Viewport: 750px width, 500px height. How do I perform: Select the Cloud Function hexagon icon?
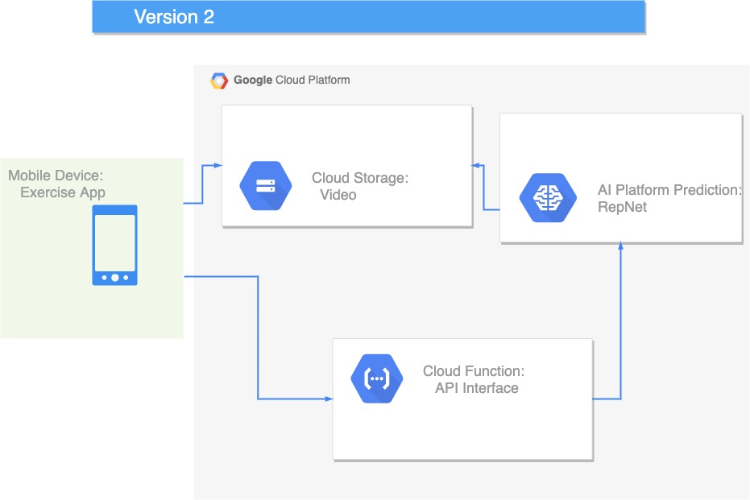[x=377, y=378]
